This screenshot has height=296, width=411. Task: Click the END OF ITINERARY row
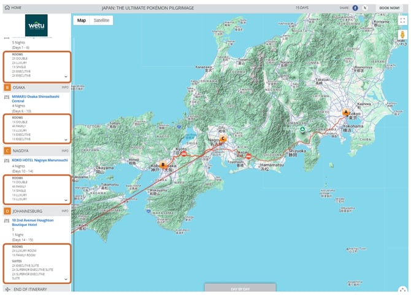tap(37, 289)
